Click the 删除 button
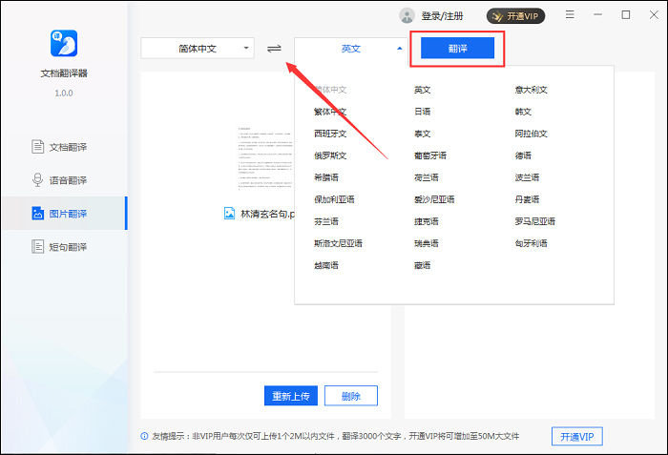Image resolution: width=668 pixels, height=455 pixels. pos(351,396)
